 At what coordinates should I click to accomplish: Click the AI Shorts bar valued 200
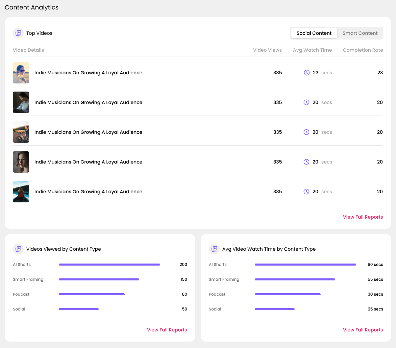[x=109, y=265]
